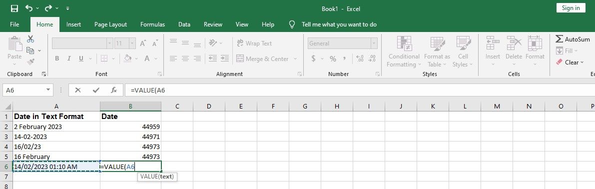
Task: Open the font color dropdown arrow
Action: click(156, 59)
